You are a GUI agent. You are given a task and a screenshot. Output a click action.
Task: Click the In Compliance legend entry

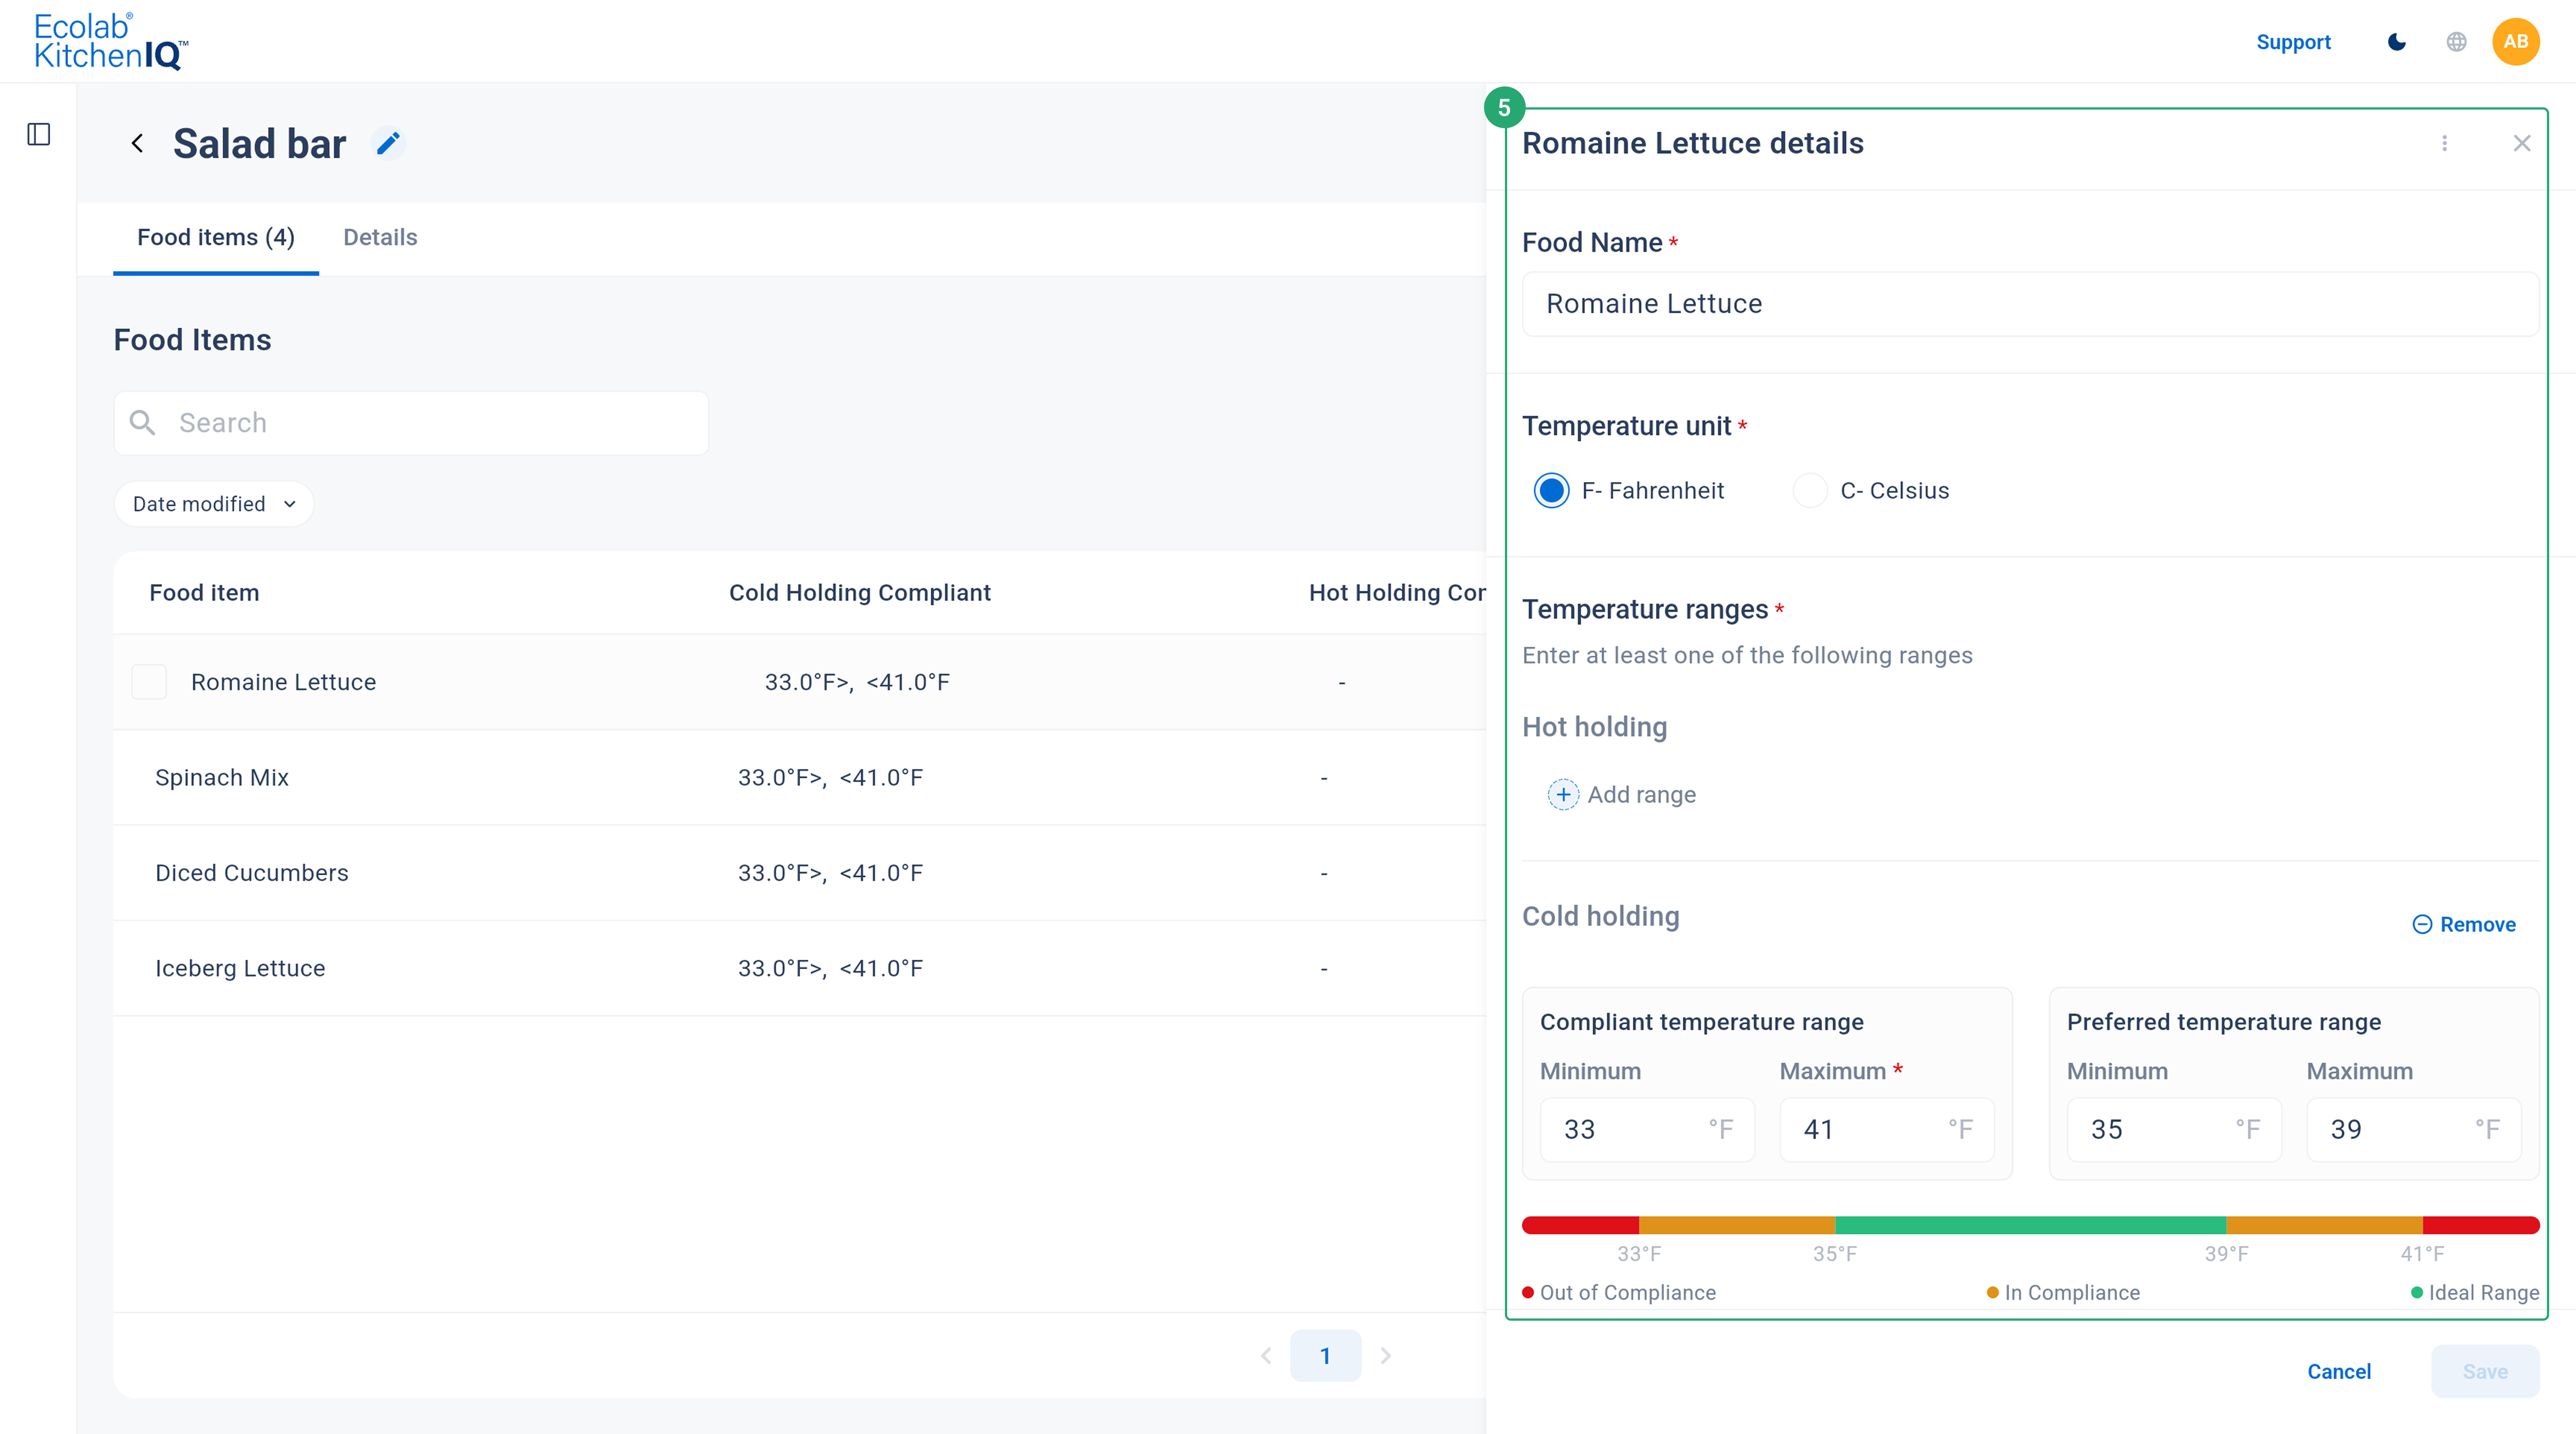coord(2063,1293)
